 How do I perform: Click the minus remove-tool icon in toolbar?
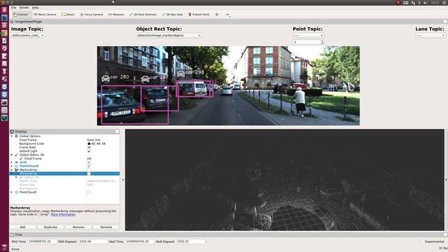[x=227, y=14]
